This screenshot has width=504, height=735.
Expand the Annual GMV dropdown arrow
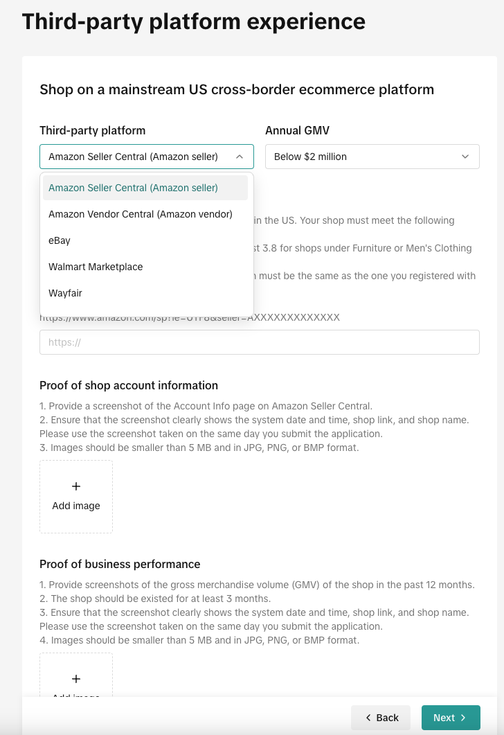point(465,157)
